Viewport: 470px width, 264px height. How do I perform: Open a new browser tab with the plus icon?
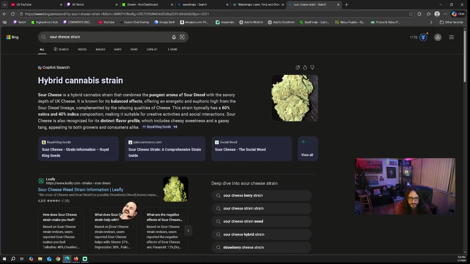[x=346, y=4]
